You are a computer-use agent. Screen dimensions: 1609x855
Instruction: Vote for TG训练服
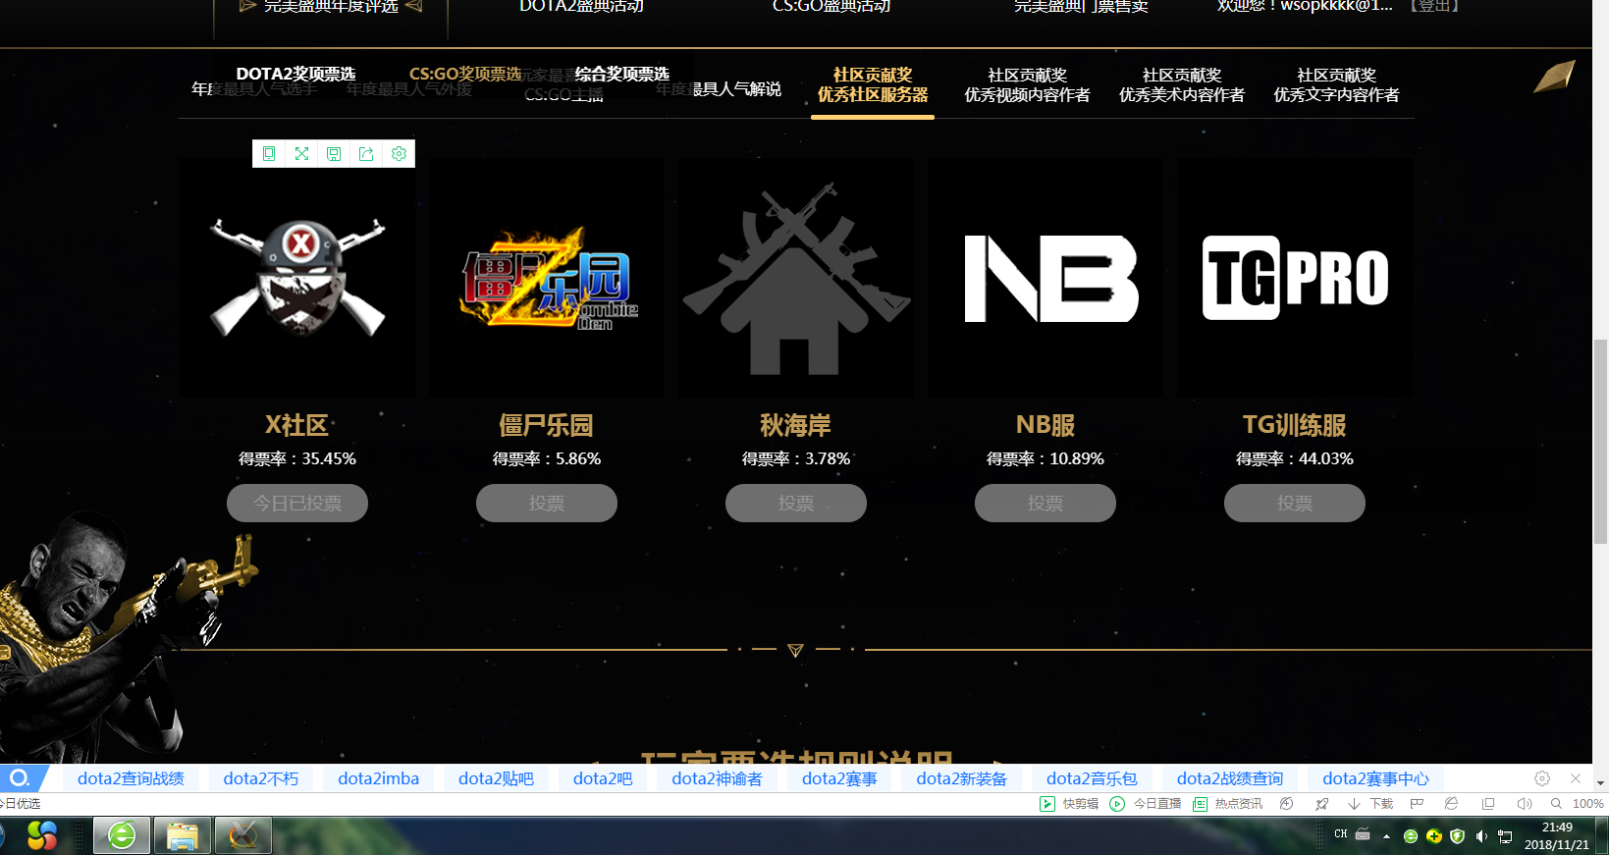[1295, 503]
